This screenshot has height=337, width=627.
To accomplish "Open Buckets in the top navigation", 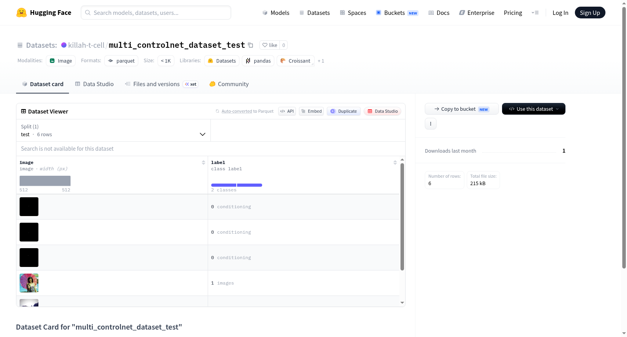I will [x=397, y=13].
